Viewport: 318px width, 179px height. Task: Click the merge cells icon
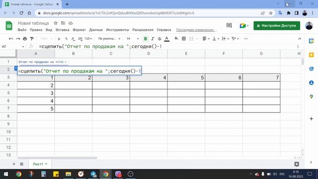point(191,39)
